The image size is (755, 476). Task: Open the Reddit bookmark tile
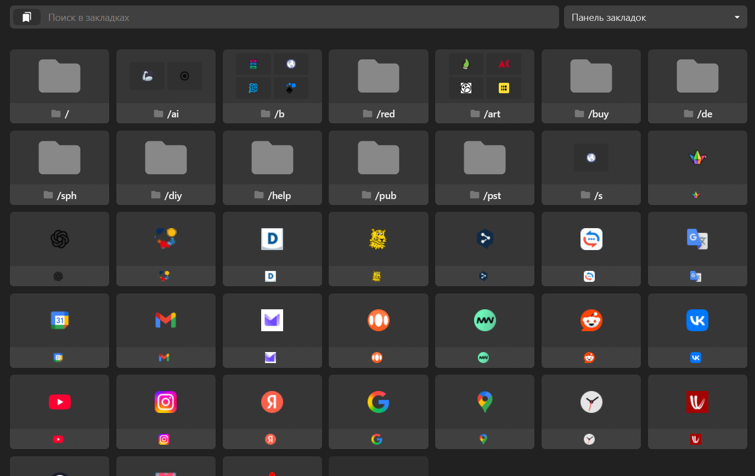[x=591, y=320]
